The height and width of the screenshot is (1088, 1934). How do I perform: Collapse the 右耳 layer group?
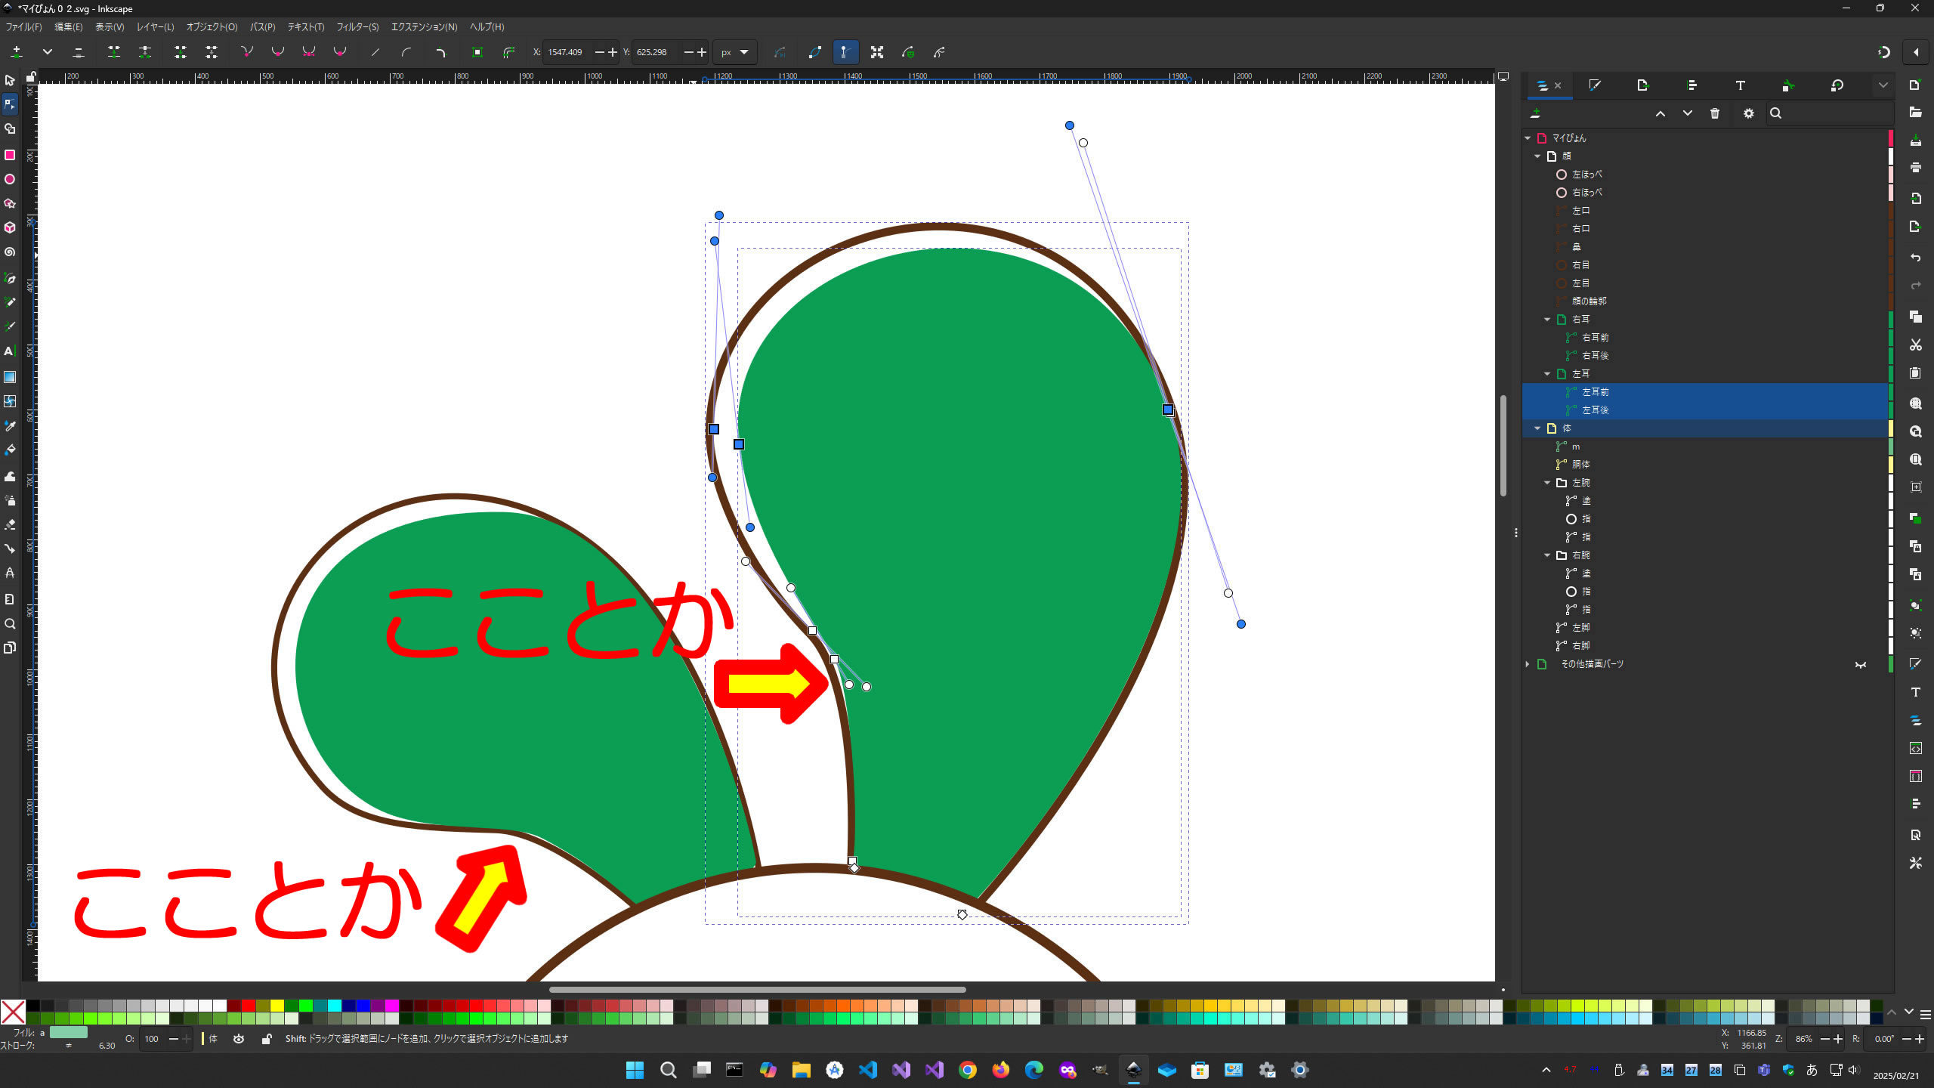click(1547, 320)
